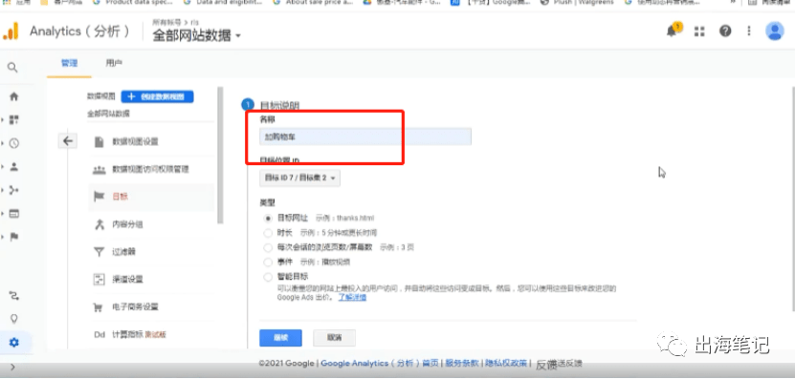The height and width of the screenshot is (379, 795).
Task: Go to Home icon in left sidebar
Action: (14, 96)
